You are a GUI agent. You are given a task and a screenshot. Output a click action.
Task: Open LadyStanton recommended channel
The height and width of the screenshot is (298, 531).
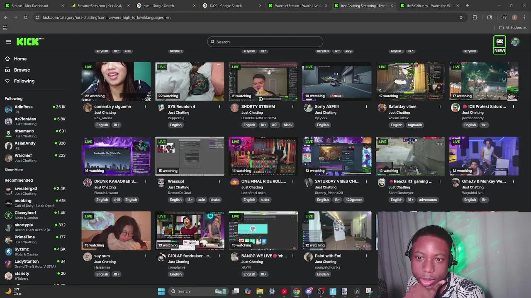(35, 264)
